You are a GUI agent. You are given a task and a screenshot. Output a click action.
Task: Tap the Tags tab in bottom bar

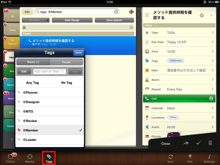click(49, 158)
